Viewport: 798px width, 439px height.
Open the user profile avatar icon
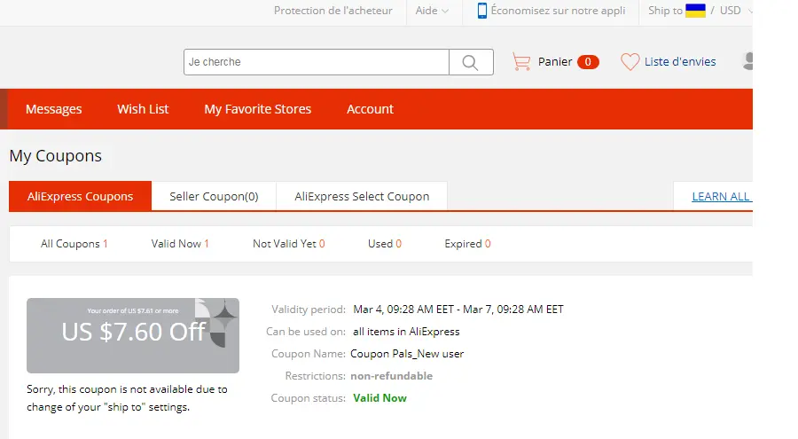(747, 61)
